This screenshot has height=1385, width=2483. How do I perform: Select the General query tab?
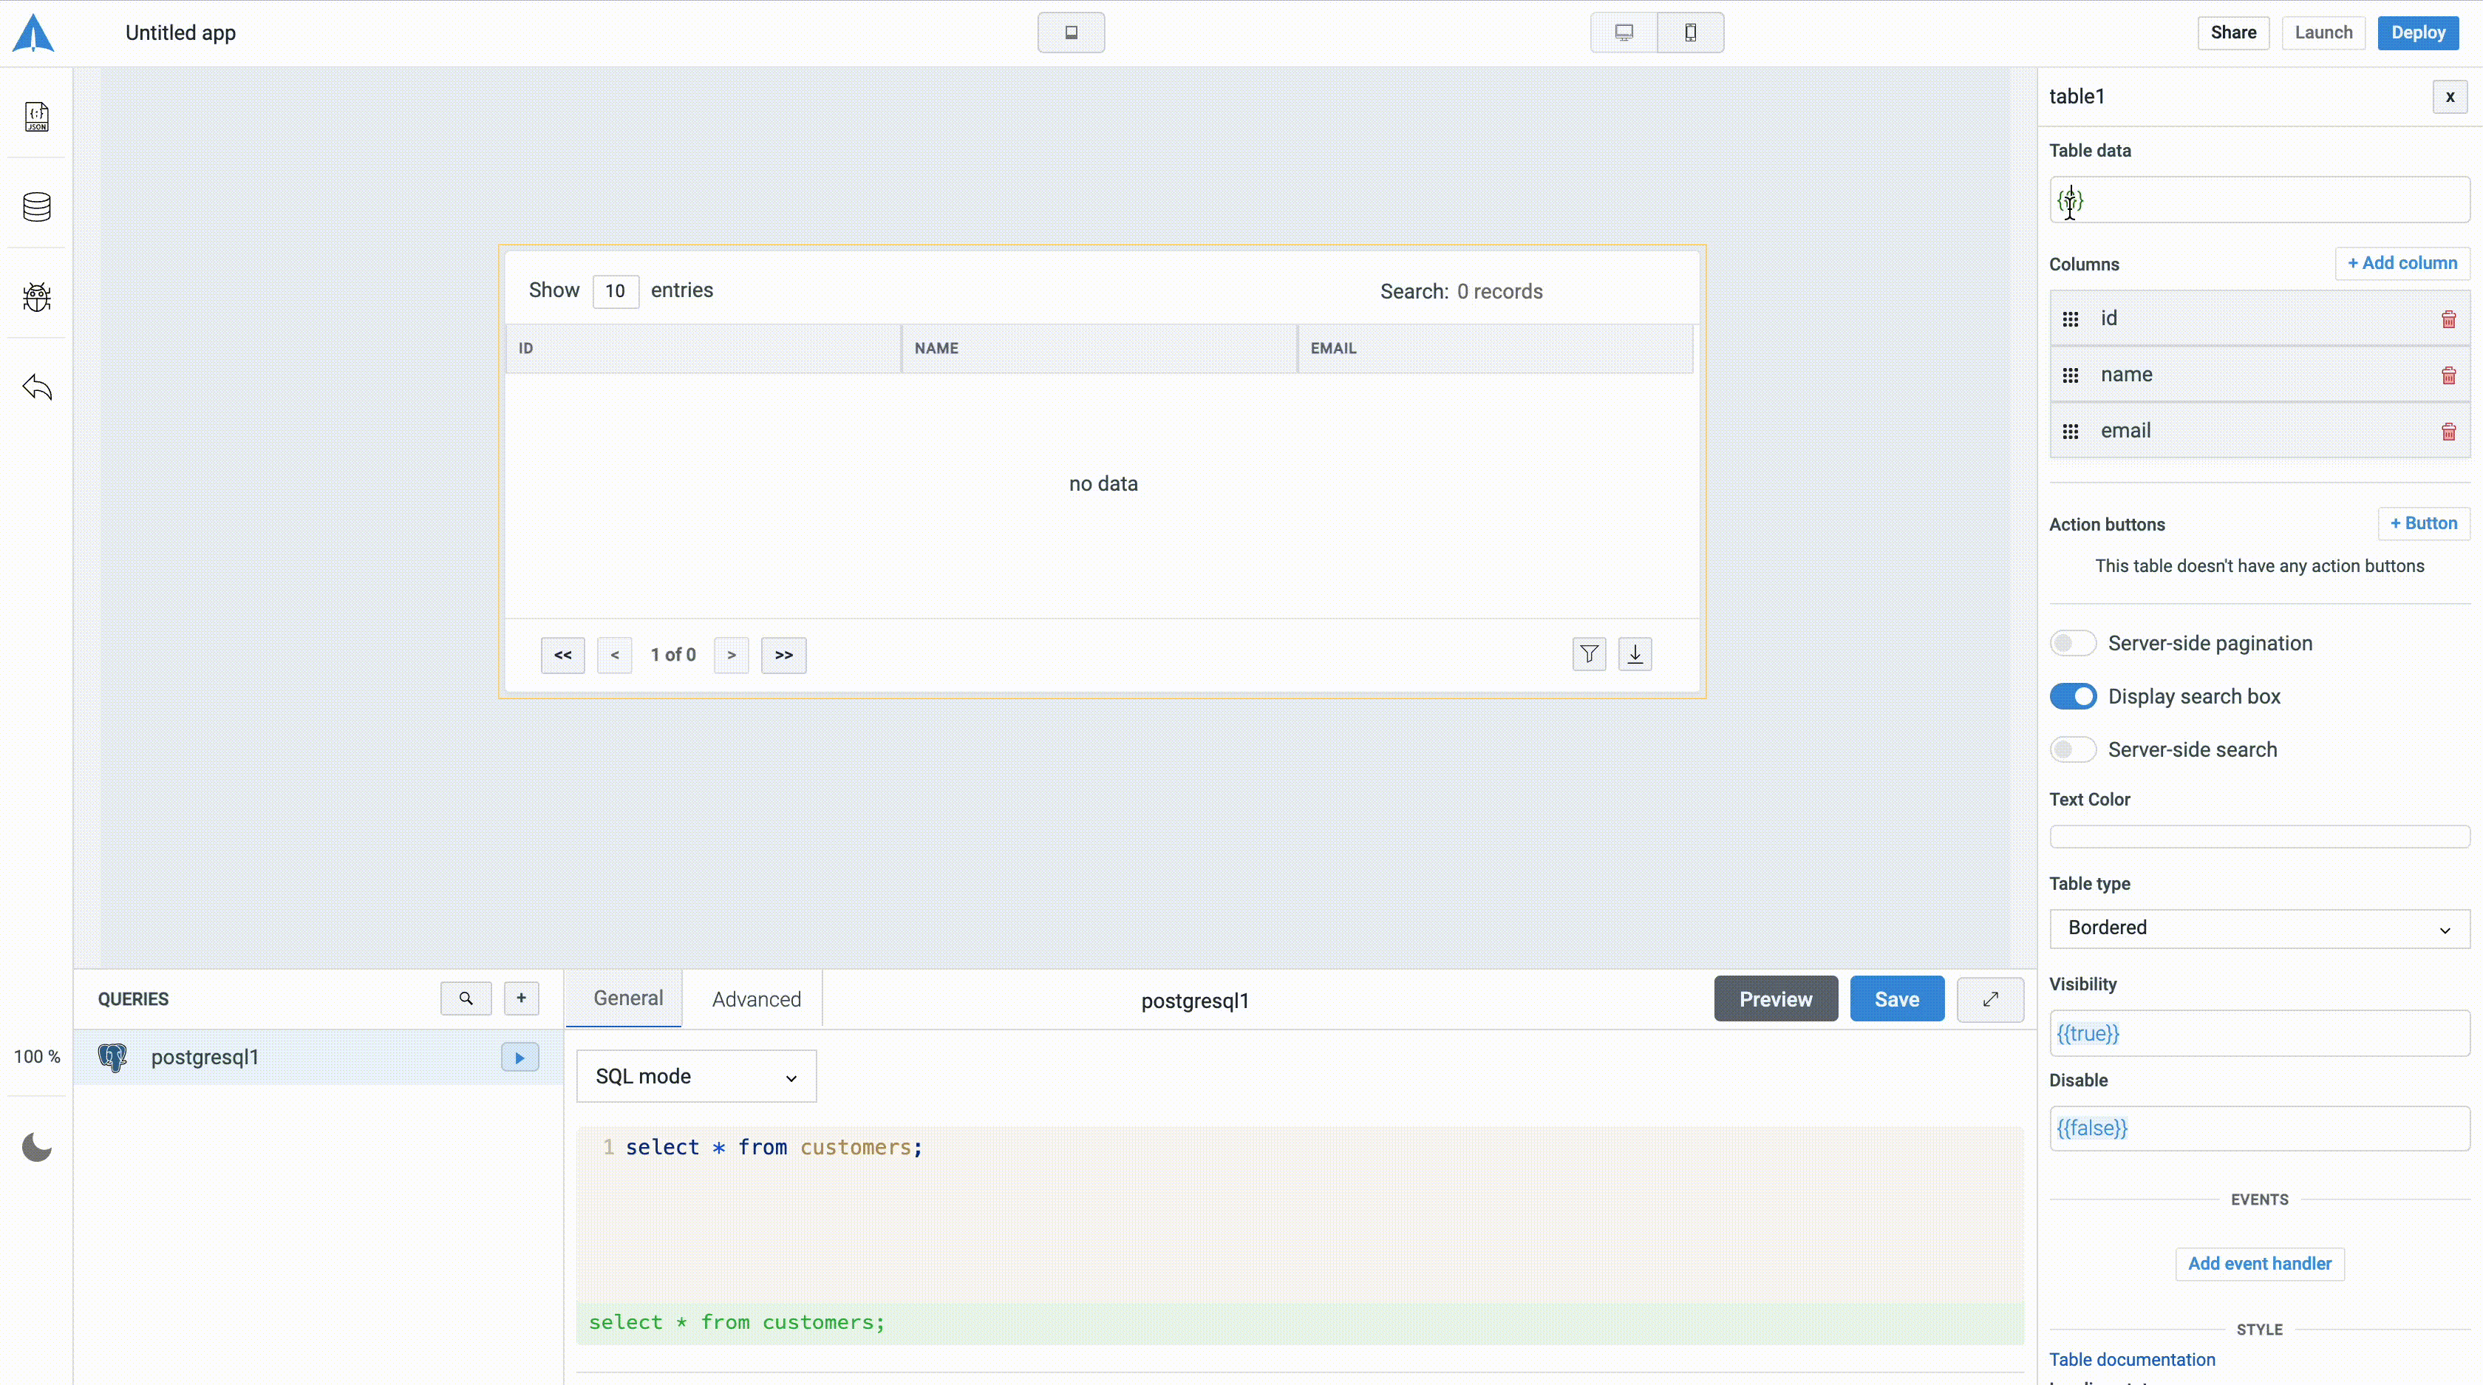tap(627, 998)
